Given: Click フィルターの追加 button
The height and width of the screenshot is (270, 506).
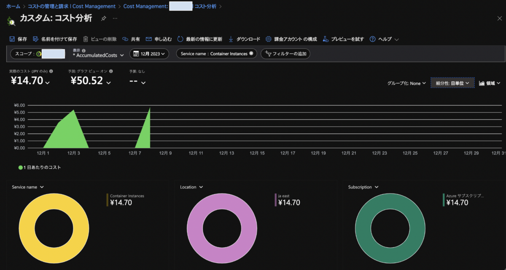Looking at the screenshot, I should (x=285, y=54).
